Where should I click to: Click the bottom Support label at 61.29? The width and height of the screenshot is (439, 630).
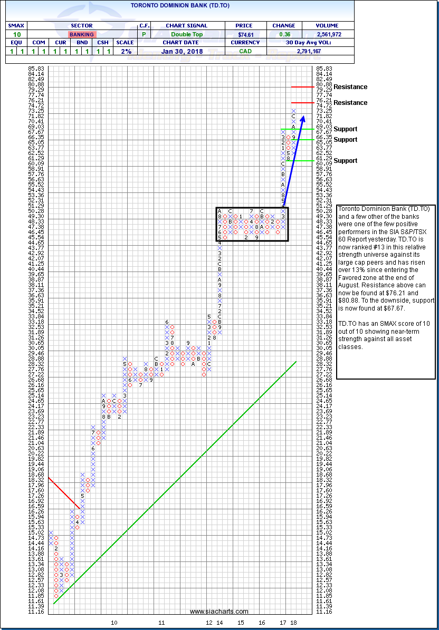(345, 161)
